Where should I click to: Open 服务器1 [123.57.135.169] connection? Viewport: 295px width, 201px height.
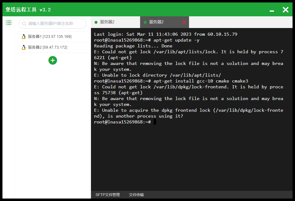(x=53, y=37)
